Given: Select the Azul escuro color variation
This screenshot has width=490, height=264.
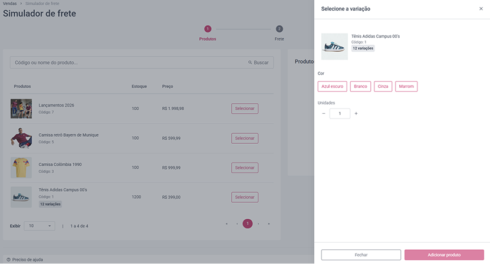Looking at the screenshot, I should click(332, 87).
